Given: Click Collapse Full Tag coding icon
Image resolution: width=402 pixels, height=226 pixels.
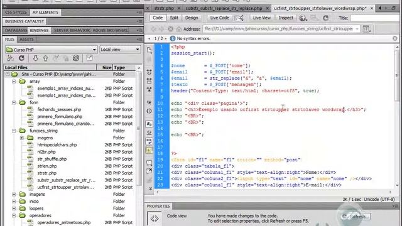Looking at the screenshot, I should point(149,72).
